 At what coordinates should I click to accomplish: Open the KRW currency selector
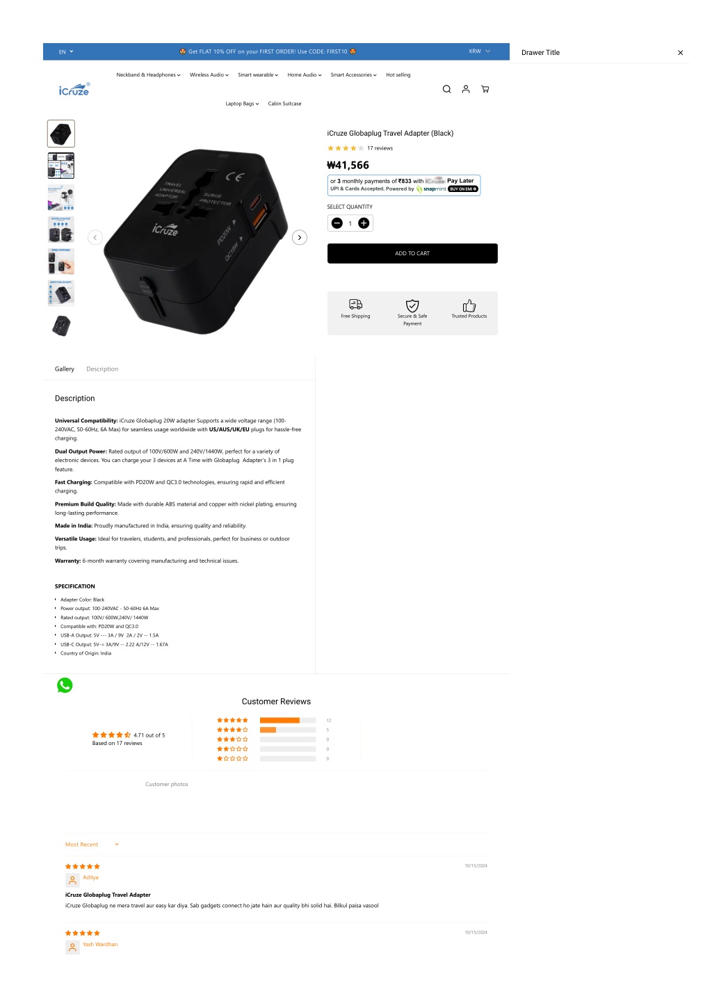point(480,51)
